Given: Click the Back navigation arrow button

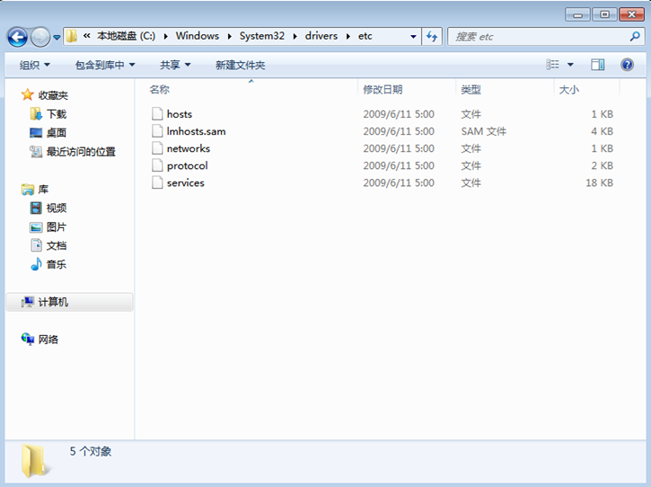Looking at the screenshot, I should (x=18, y=37).
